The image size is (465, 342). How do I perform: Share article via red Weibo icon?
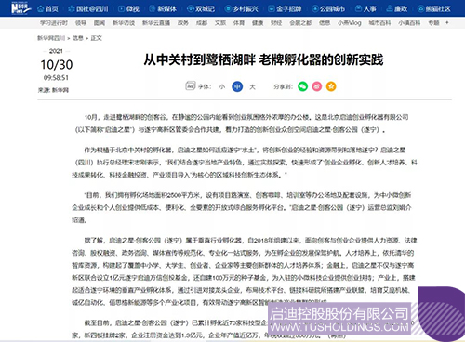(317, 86)
